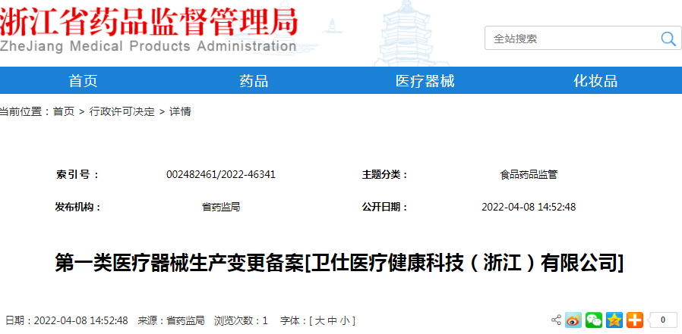
Task: Set font size to 大
Action: pyautogui.click(x=319, y=321)
